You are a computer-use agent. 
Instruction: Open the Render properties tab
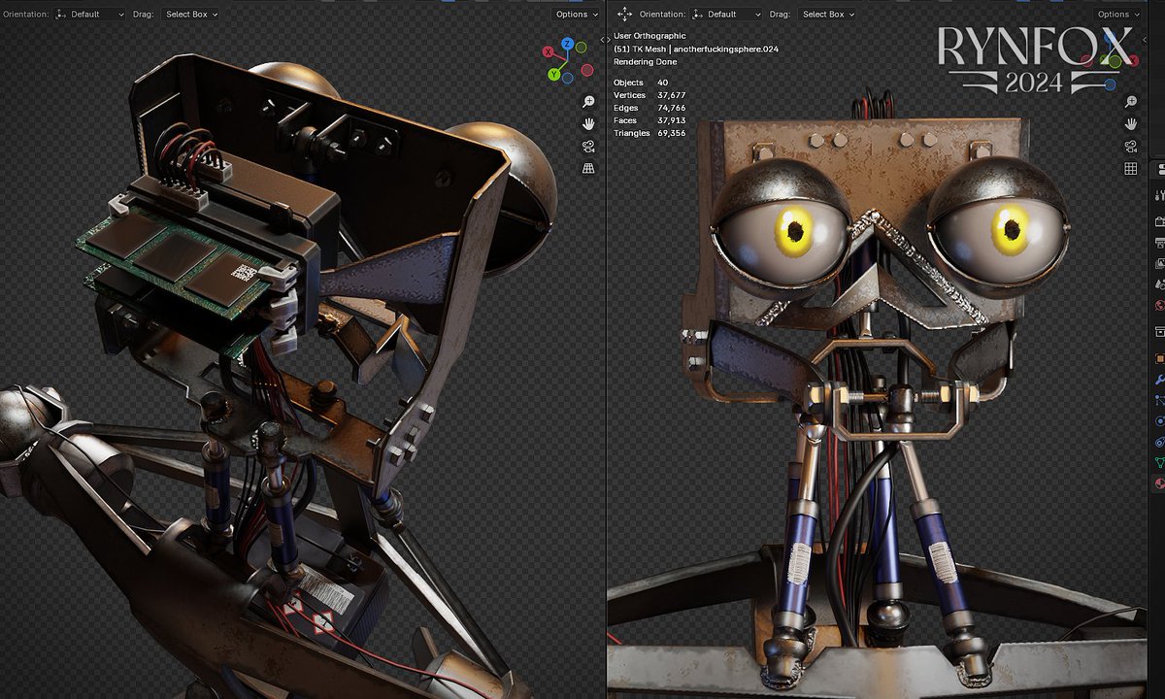click(x=1159, y=223)
